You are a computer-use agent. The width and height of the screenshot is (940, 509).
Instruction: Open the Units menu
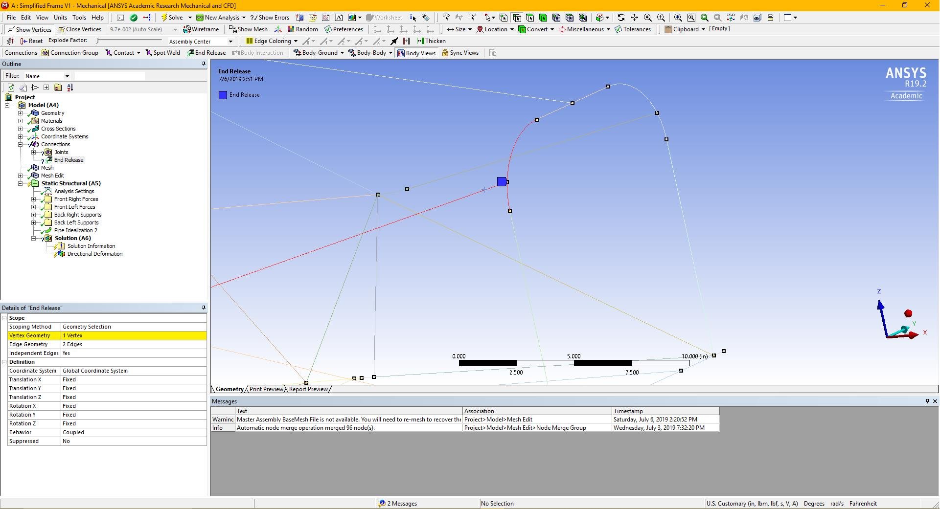60,18
